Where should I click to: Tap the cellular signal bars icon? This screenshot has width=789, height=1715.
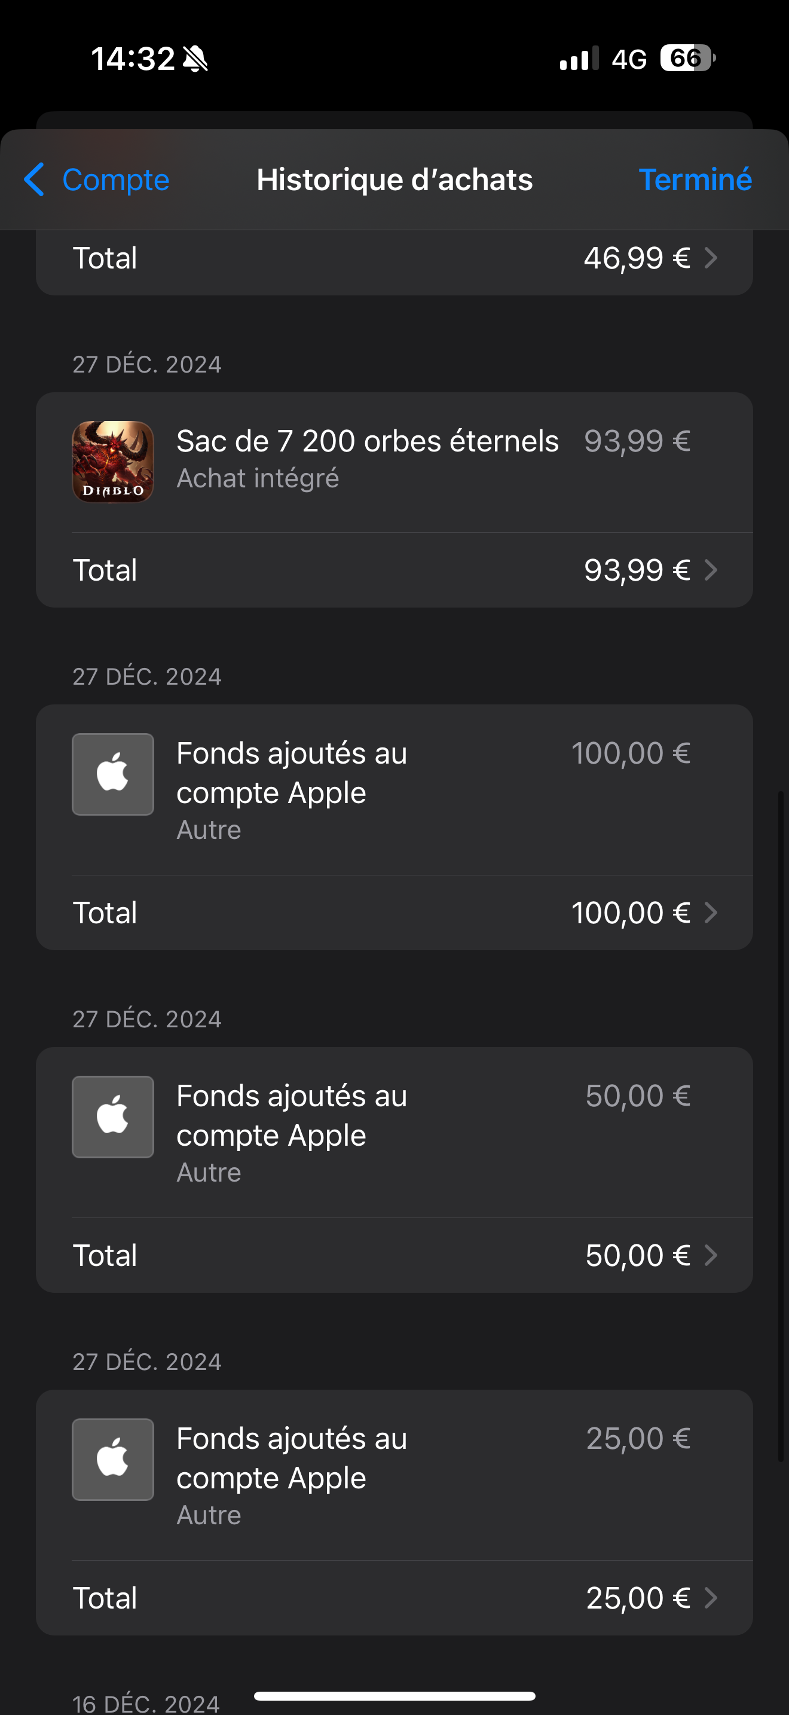[x=579, y=59]
